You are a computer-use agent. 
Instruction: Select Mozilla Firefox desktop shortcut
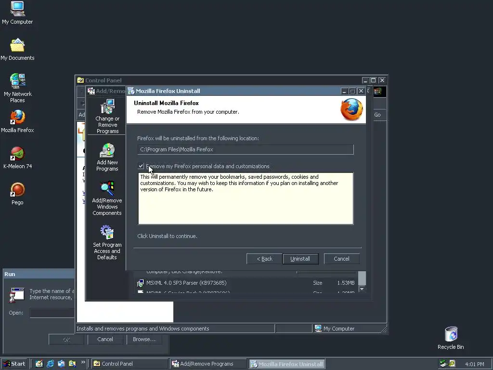pyautogui.click(x=17, y=121)
